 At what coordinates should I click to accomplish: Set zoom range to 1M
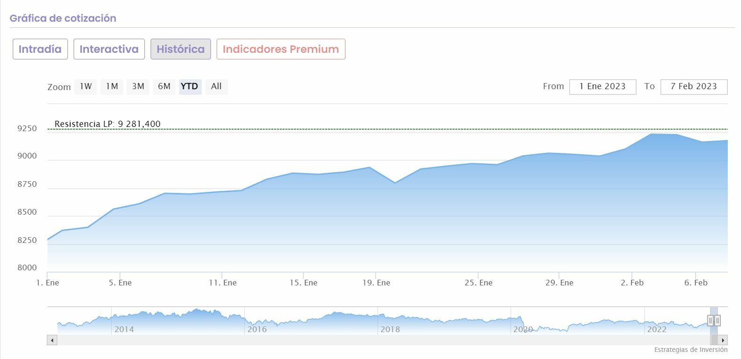(x=112, y=86)
